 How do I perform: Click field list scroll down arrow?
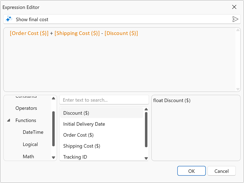[146, 158]
